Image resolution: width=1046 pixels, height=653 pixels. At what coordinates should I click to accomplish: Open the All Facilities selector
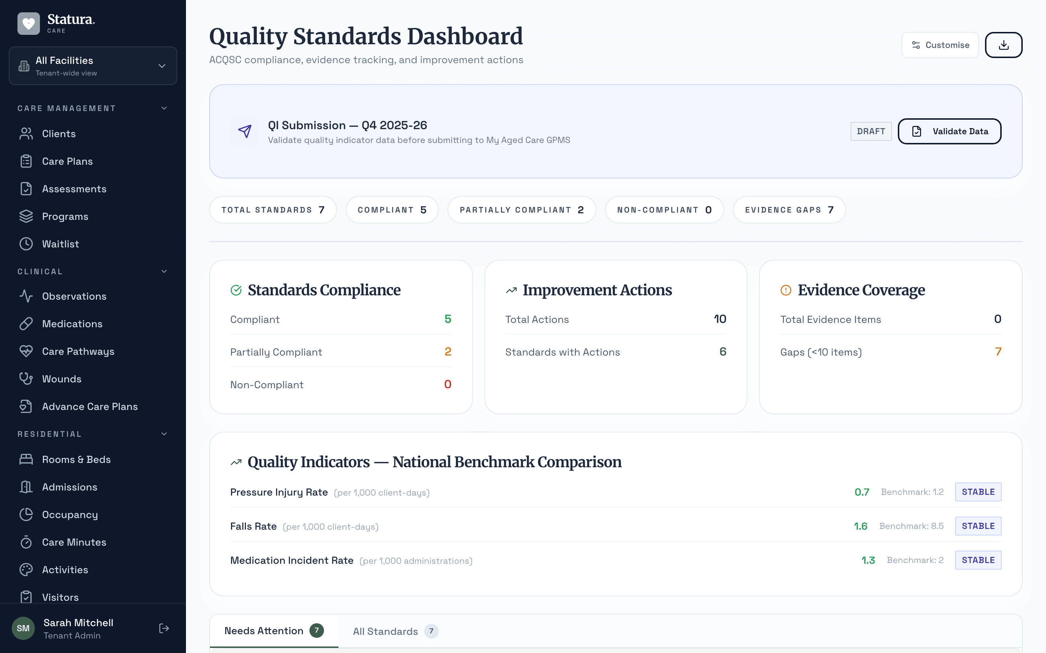point(93,66)
